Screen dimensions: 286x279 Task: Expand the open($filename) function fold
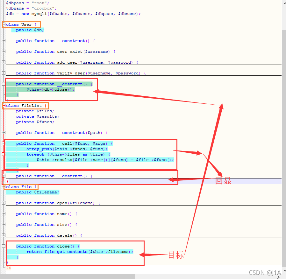(x=4, y=203)
